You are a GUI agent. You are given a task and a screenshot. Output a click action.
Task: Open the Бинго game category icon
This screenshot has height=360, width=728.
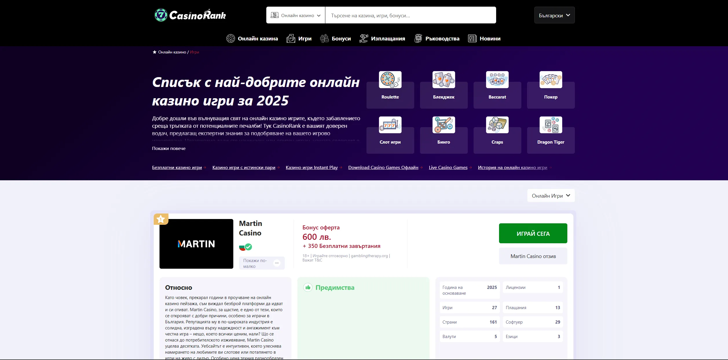pyautogui.click(x=443, y=125)
